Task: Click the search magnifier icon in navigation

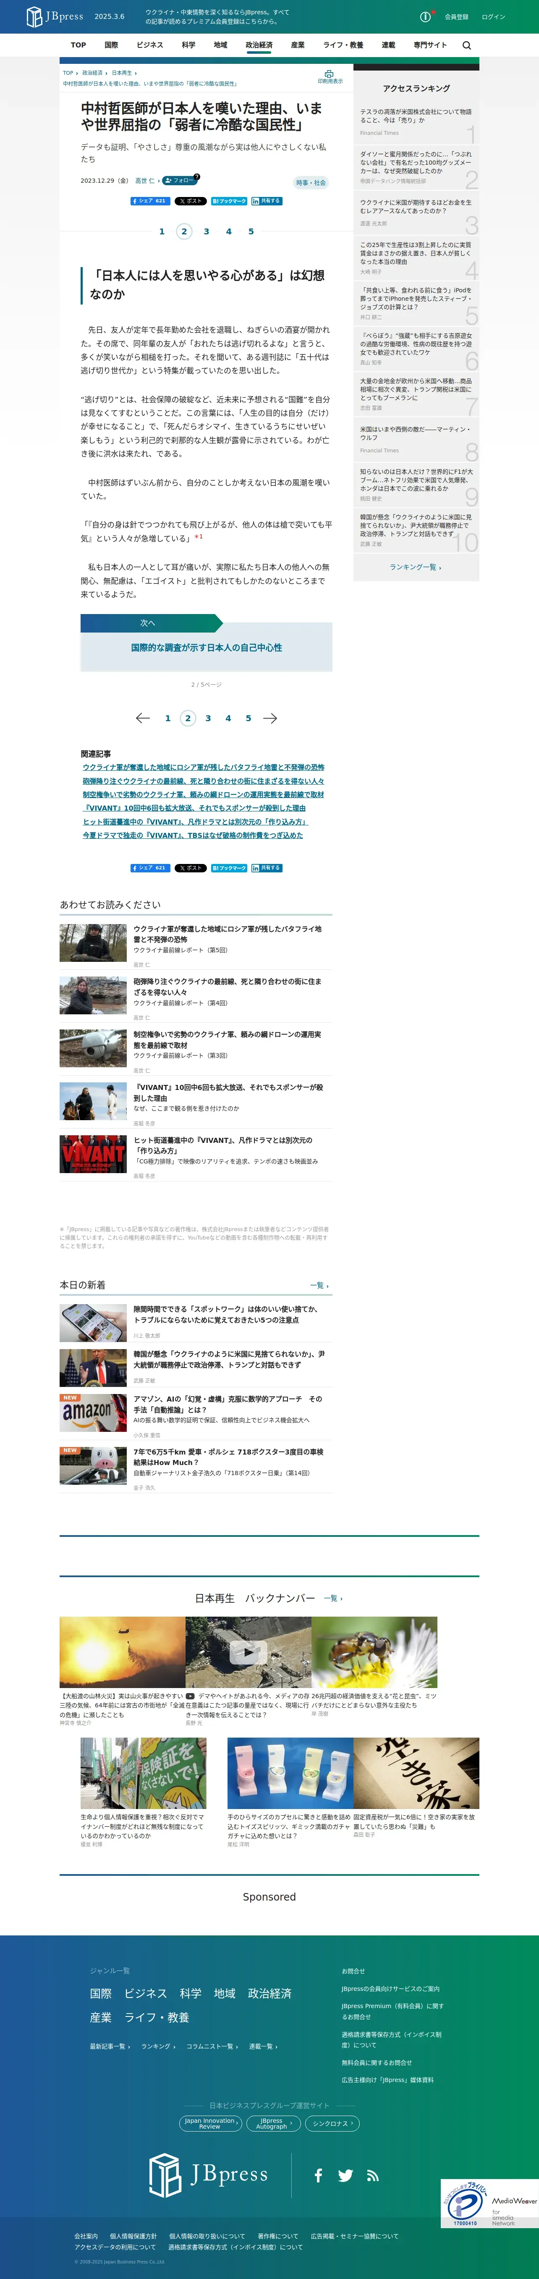Action: pyautogui.click(x=466, y=45)
